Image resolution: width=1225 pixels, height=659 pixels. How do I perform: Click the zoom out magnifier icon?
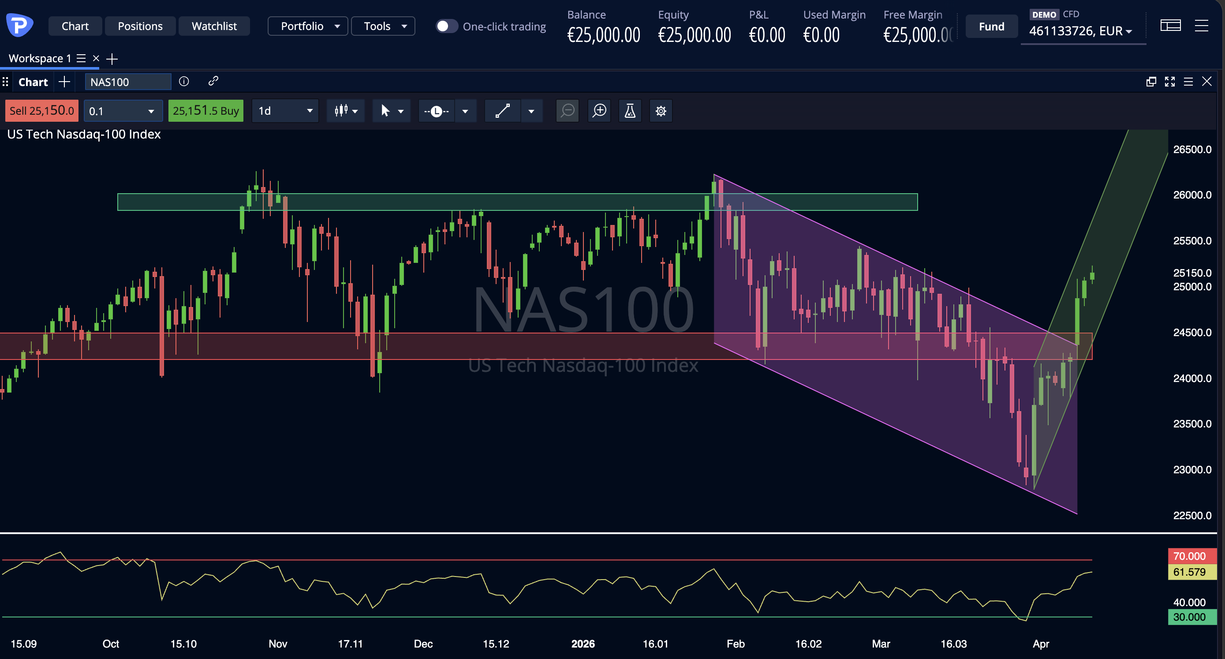pyautogui.click(x=568, y=111)
